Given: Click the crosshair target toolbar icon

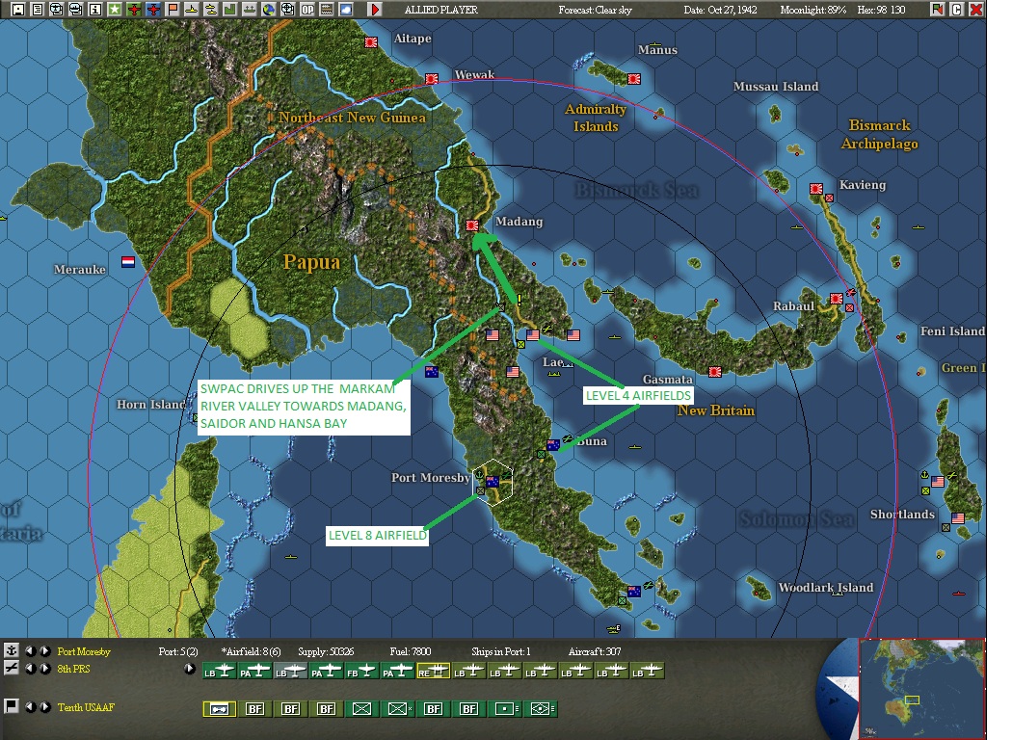Looking at the screenshot, I should (x=288, y=9).
